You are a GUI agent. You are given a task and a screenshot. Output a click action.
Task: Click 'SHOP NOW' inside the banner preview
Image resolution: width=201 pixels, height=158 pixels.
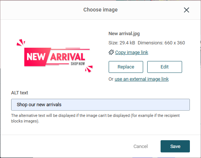(78, 64)
